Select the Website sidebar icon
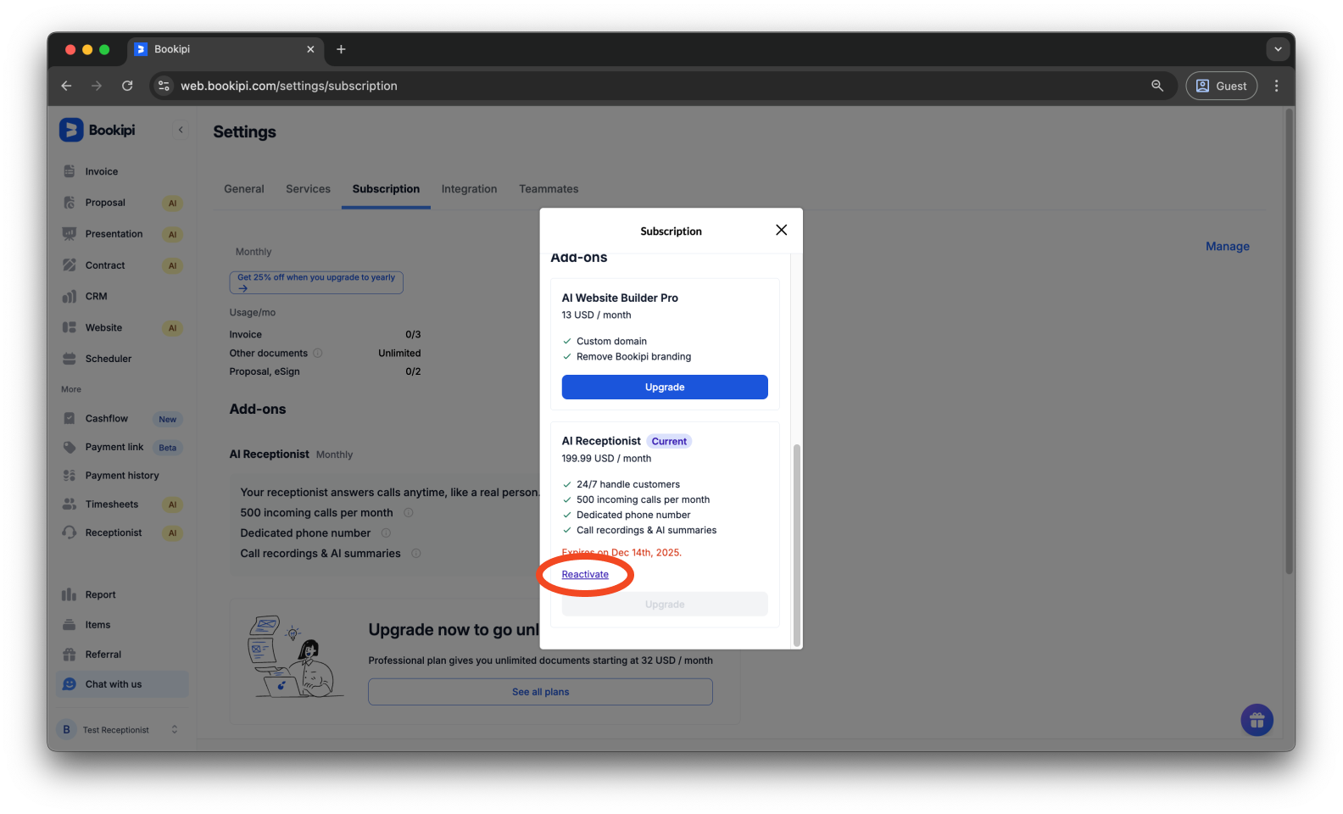Viewport: 1343px width, 814px height. coord(70,327)
